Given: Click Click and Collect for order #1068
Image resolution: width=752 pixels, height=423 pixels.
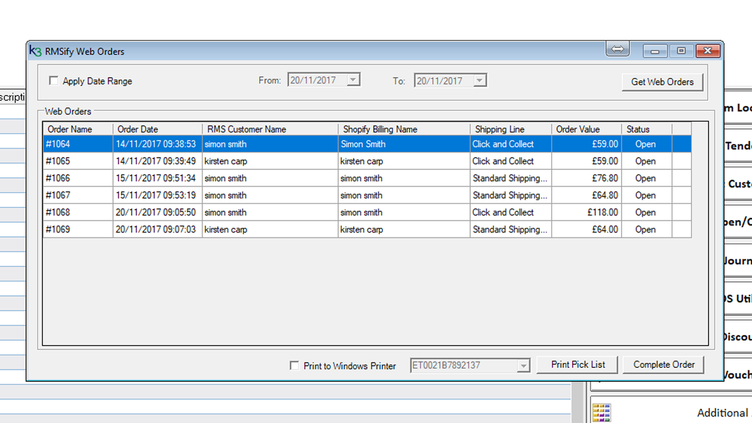Looking at the screenshot, I should (503, 212).
